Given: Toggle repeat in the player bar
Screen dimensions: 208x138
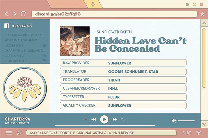Looking at the screenshot, I should (x=122, y=119).
